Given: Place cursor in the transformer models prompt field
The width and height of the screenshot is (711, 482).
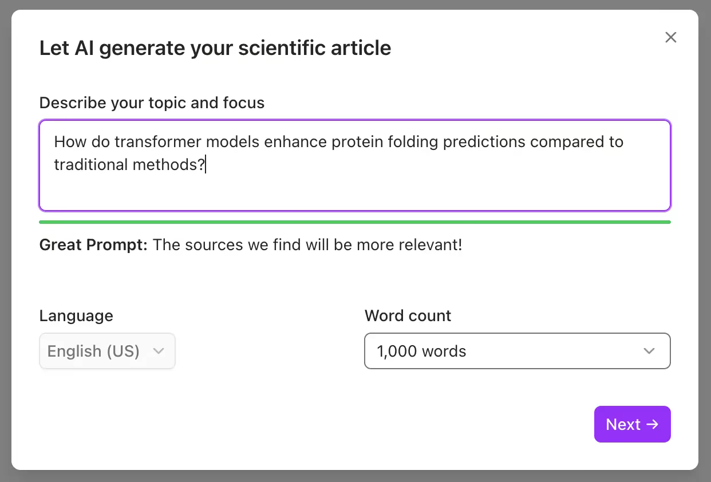Looking at the screenshot, I should click(x=355, y=165).
